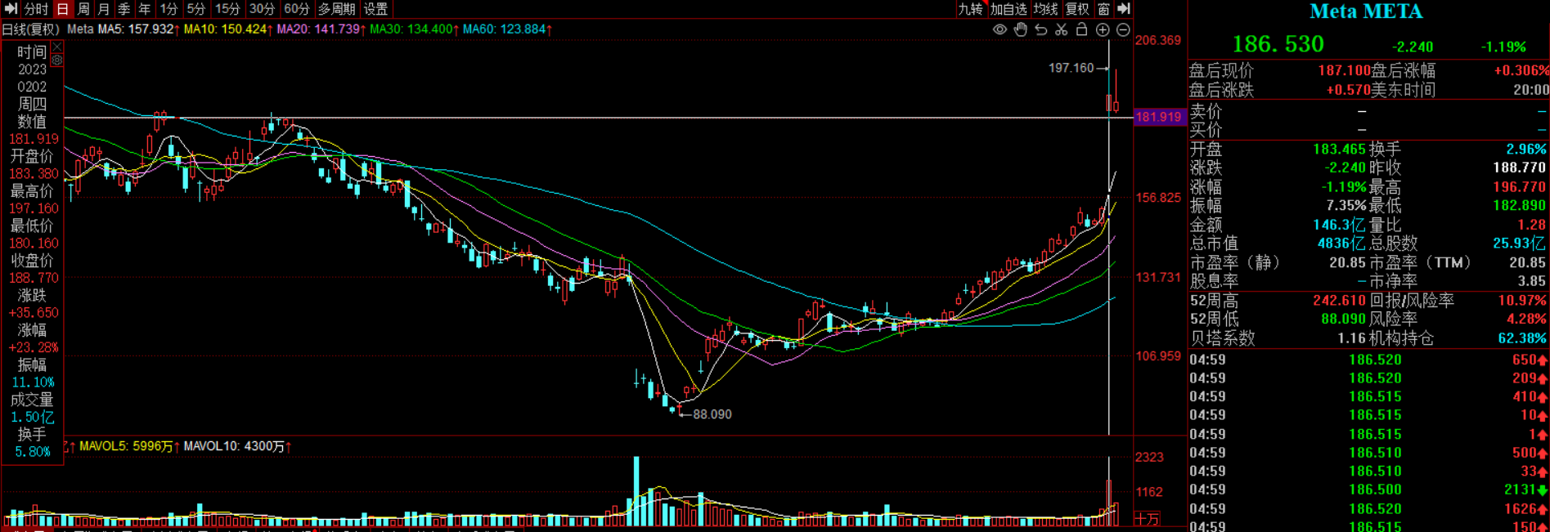Close the data tooltip panel with X
Viewport: 1550px width, 532px height.
pos(56,47)
